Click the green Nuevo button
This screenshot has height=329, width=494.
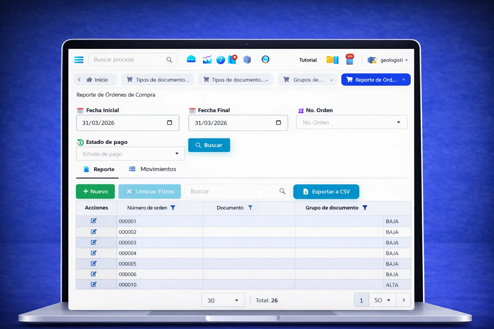pos(95,191)
